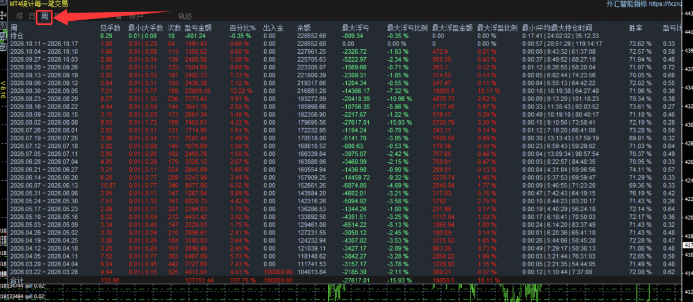Select week 2026.09.13 ~ 2026.09.19

(44, 74)
